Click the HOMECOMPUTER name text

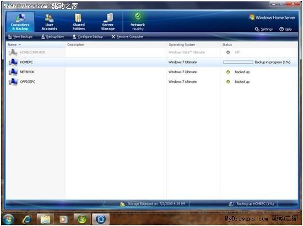tap(33, 52)
